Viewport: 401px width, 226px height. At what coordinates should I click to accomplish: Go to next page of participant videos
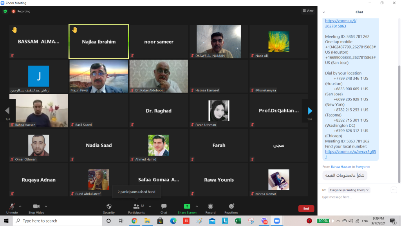[310, 111]
